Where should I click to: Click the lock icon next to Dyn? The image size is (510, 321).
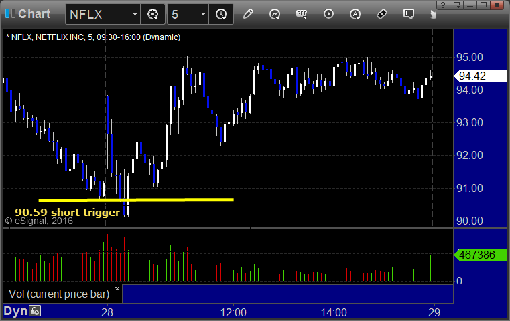[35, 311]
